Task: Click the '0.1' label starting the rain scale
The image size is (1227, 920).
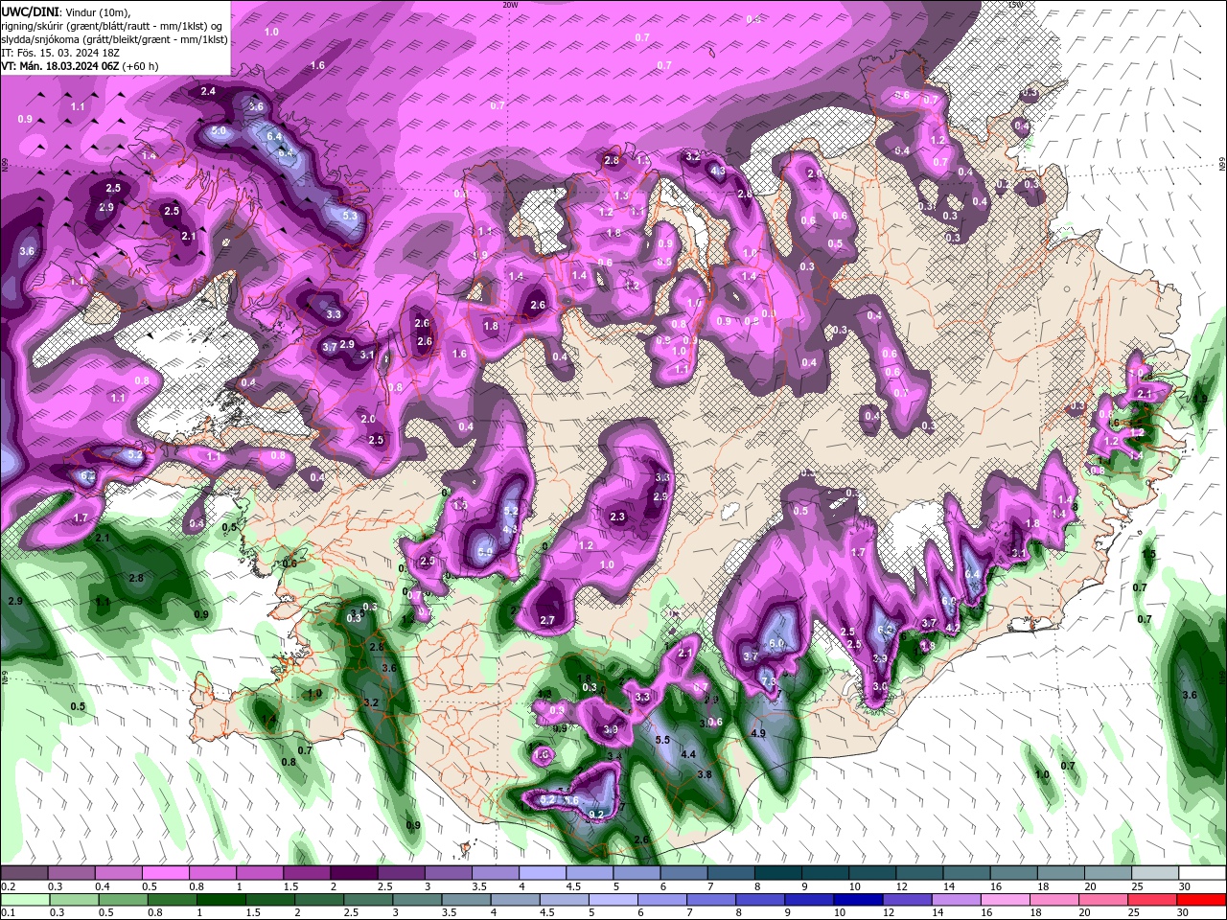Action: [8, 913]
